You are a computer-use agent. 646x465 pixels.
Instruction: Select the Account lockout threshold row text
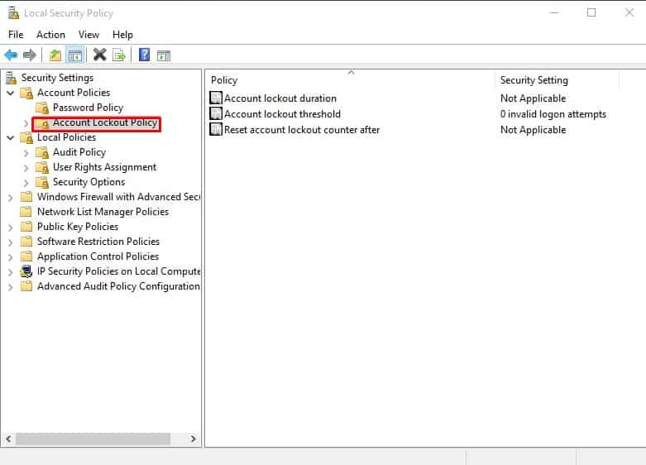click(x=282, y=114)
